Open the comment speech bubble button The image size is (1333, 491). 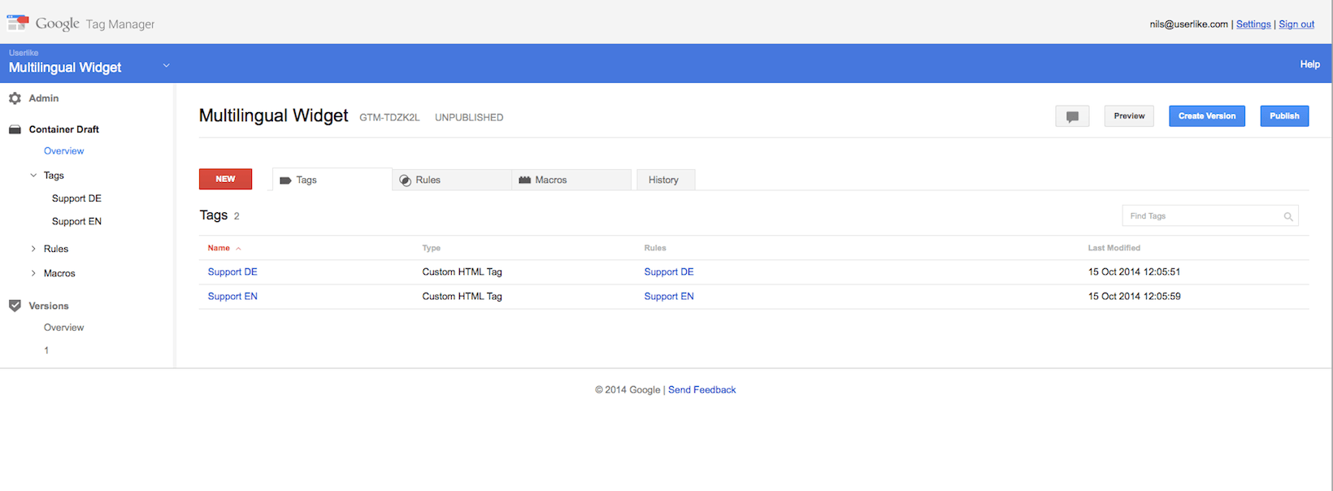tap(1072, 116)
